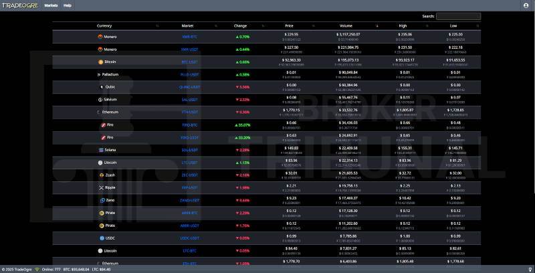This screenshot has width=535, height=273.
Task: Click the Solana coin icon
Action: 101,150
